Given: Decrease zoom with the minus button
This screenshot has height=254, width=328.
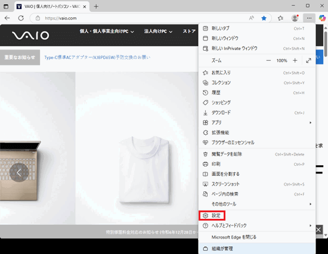Looking at the screenshot, I should coord(268,61).
